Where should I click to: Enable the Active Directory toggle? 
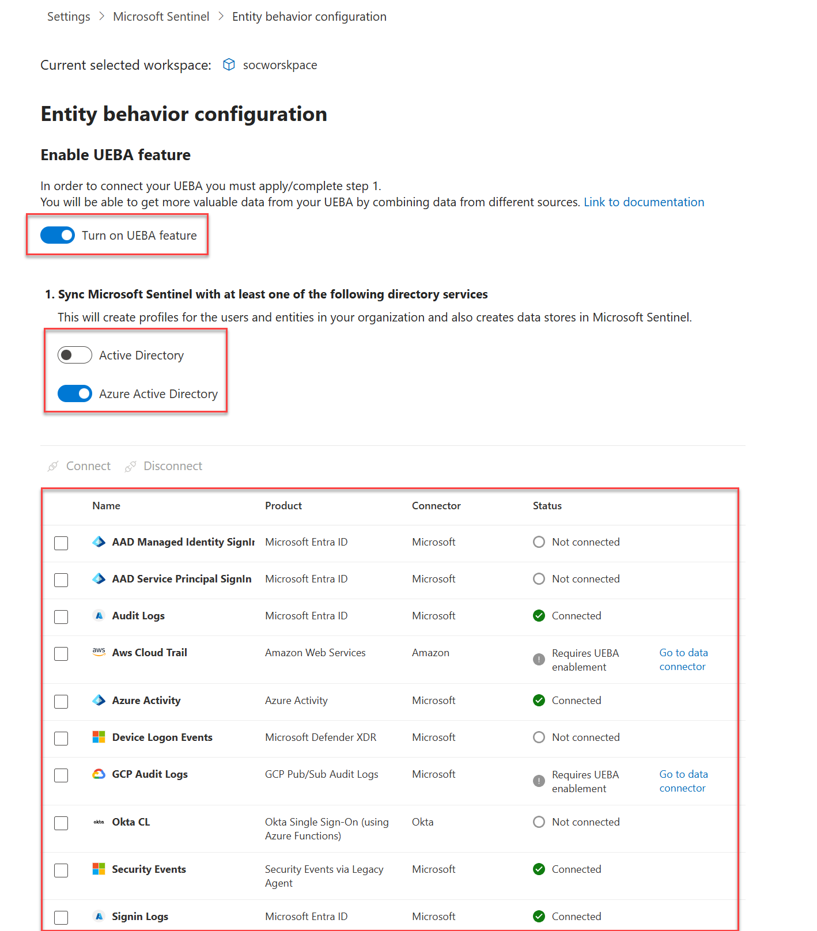(75, 355)
